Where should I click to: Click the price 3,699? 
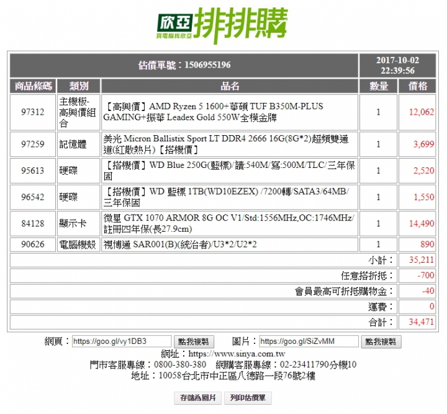point(424,144)
